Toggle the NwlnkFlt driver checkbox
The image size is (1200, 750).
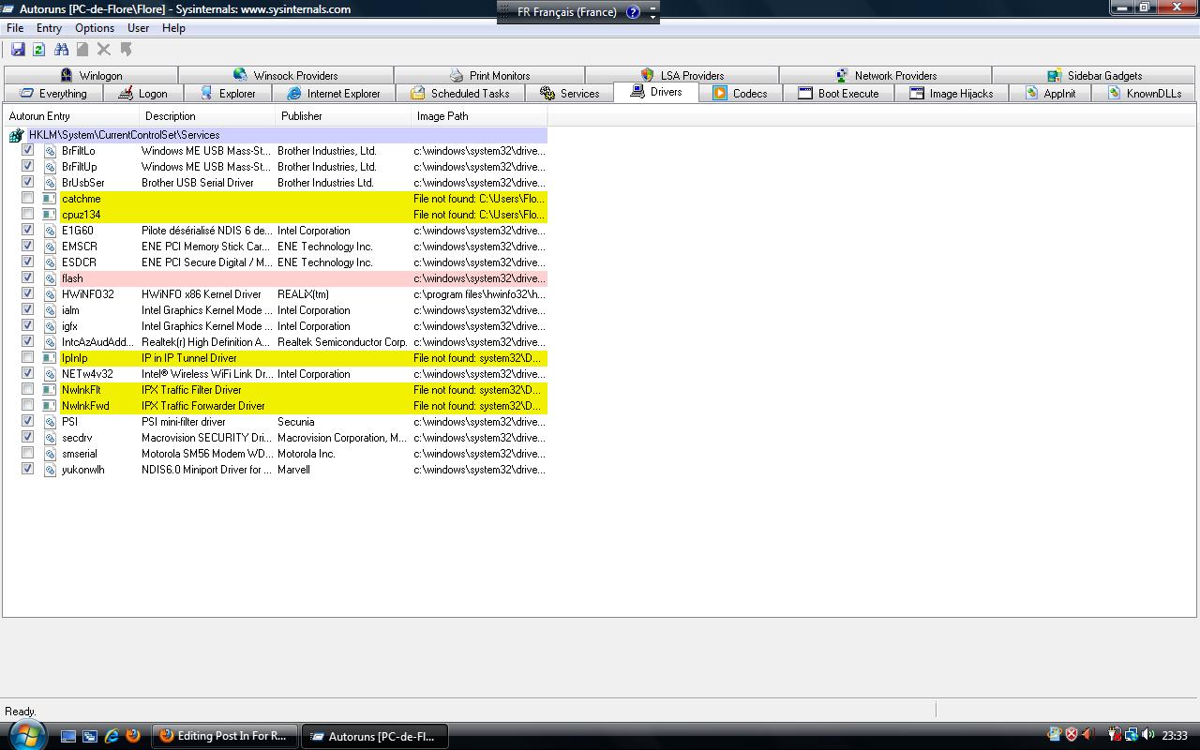[27, 389]
